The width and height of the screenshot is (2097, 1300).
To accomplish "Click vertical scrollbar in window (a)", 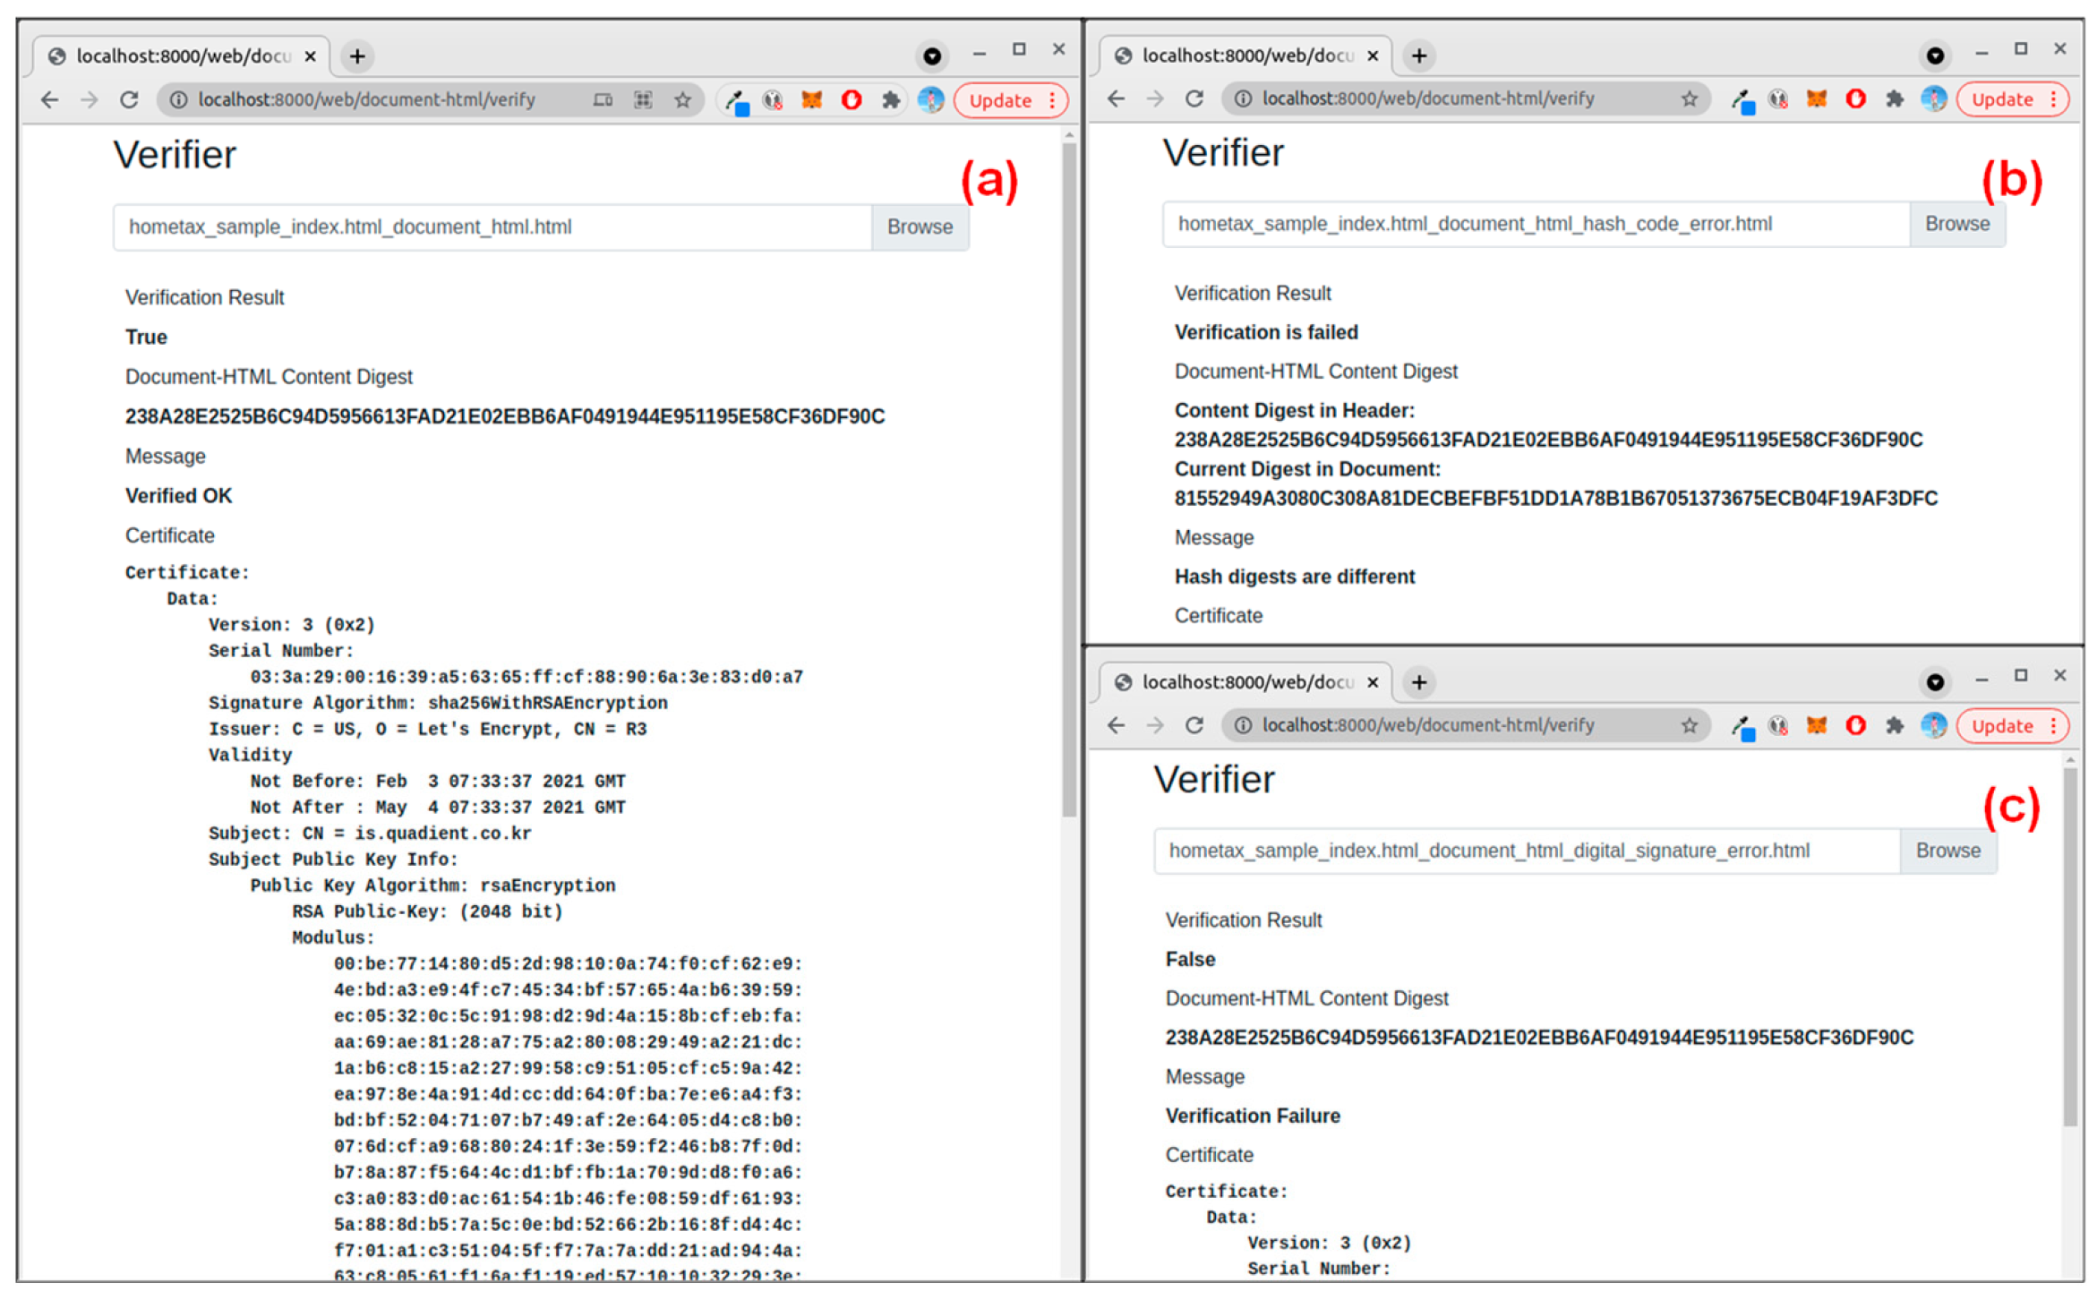I will pos(1068,479).
